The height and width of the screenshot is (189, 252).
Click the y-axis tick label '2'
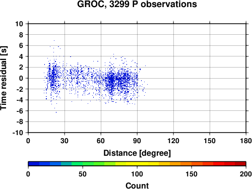21,68
